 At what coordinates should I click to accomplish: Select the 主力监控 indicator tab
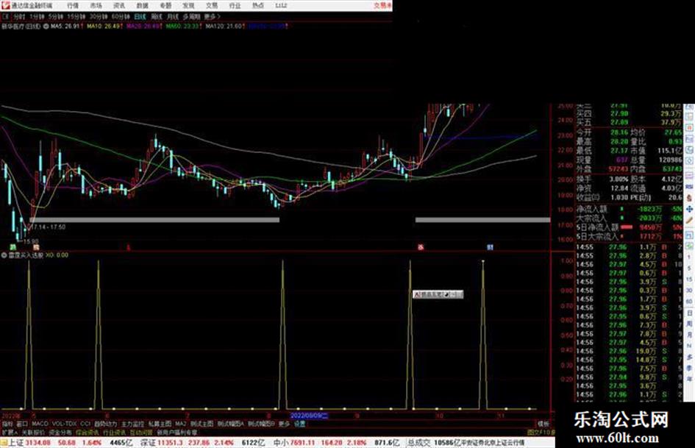tap(133, 424)
